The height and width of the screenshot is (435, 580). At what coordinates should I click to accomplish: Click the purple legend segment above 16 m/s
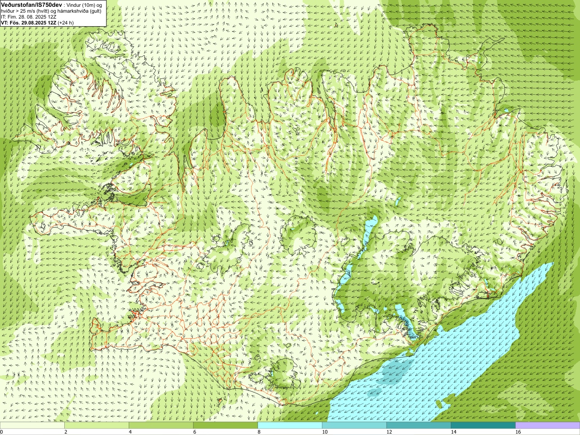click(x=548, y=425)
